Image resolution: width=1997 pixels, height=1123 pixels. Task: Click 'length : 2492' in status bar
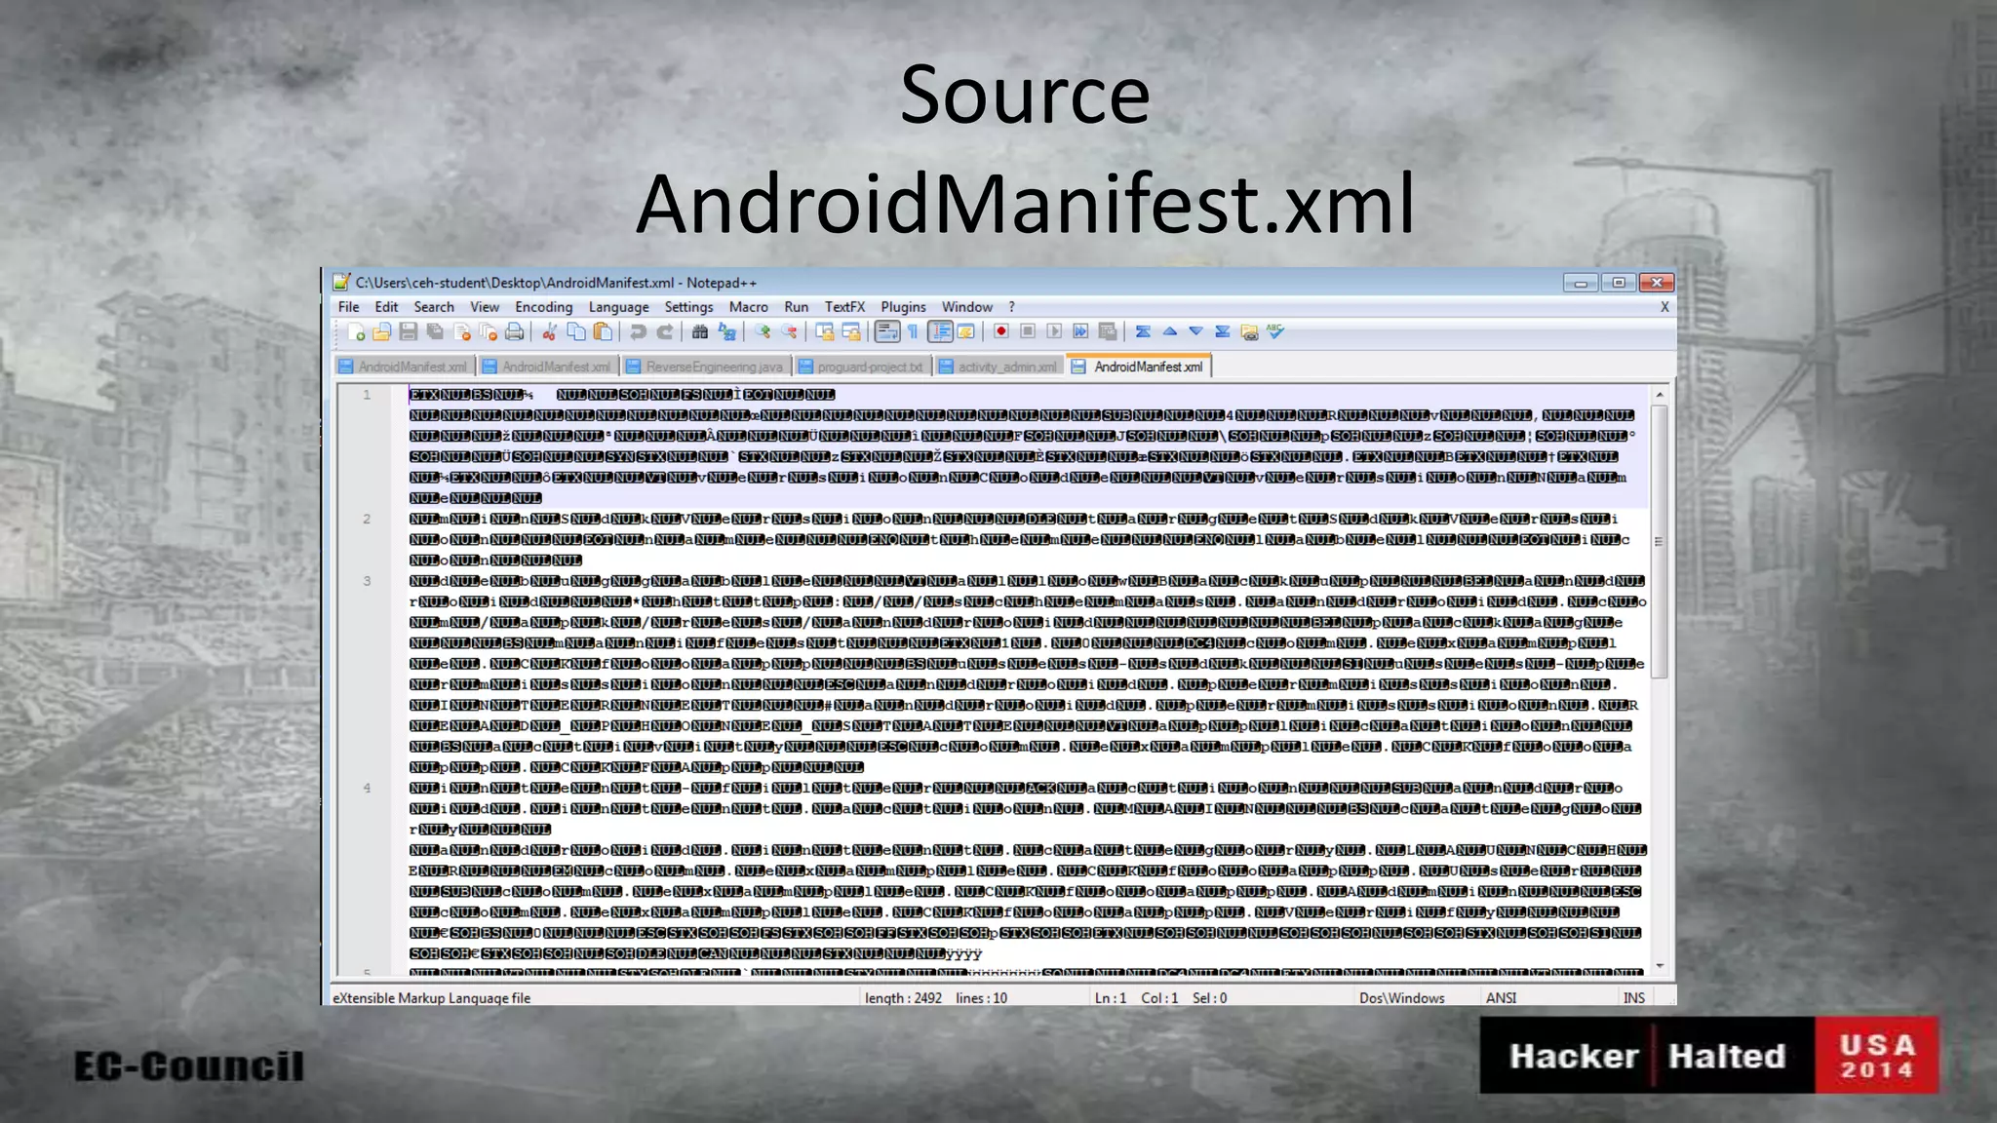coord(903,998)
